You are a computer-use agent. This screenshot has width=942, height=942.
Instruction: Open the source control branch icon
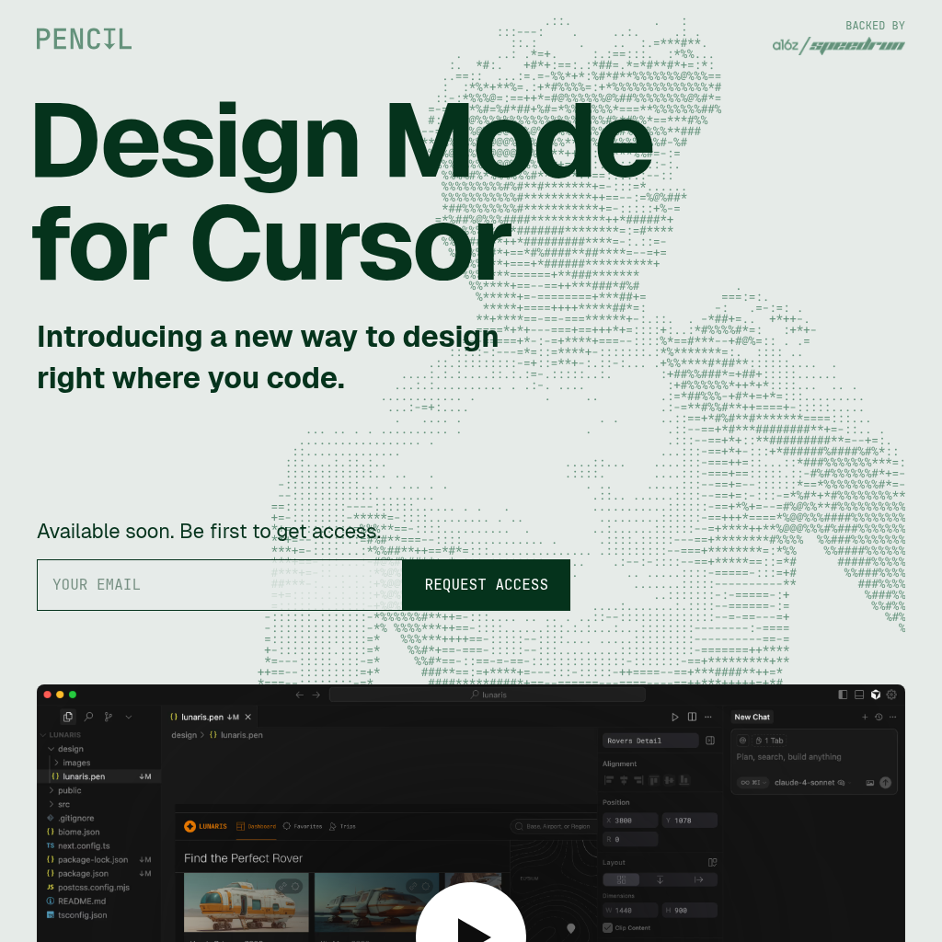[109, 717]
